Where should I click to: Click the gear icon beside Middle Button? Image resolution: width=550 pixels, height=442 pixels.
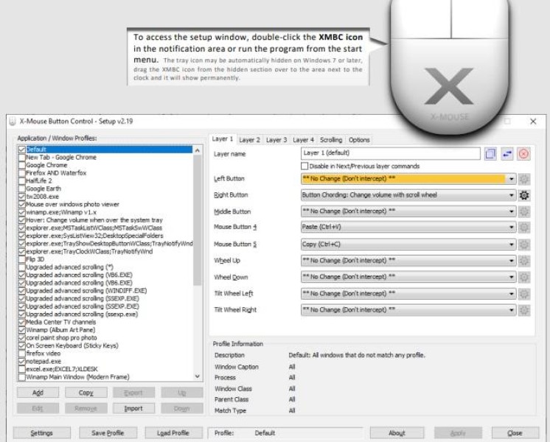tap(524, 211)
